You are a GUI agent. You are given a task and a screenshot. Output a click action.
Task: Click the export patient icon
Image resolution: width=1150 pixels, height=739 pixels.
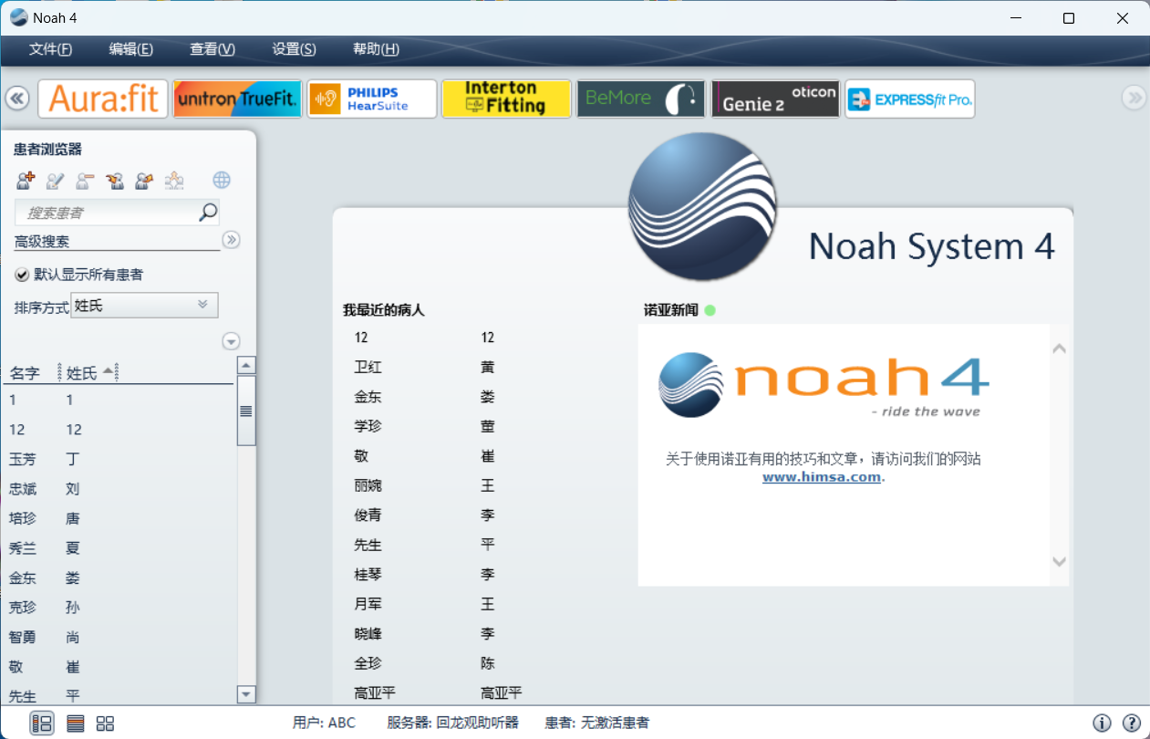tap(144, 181)
